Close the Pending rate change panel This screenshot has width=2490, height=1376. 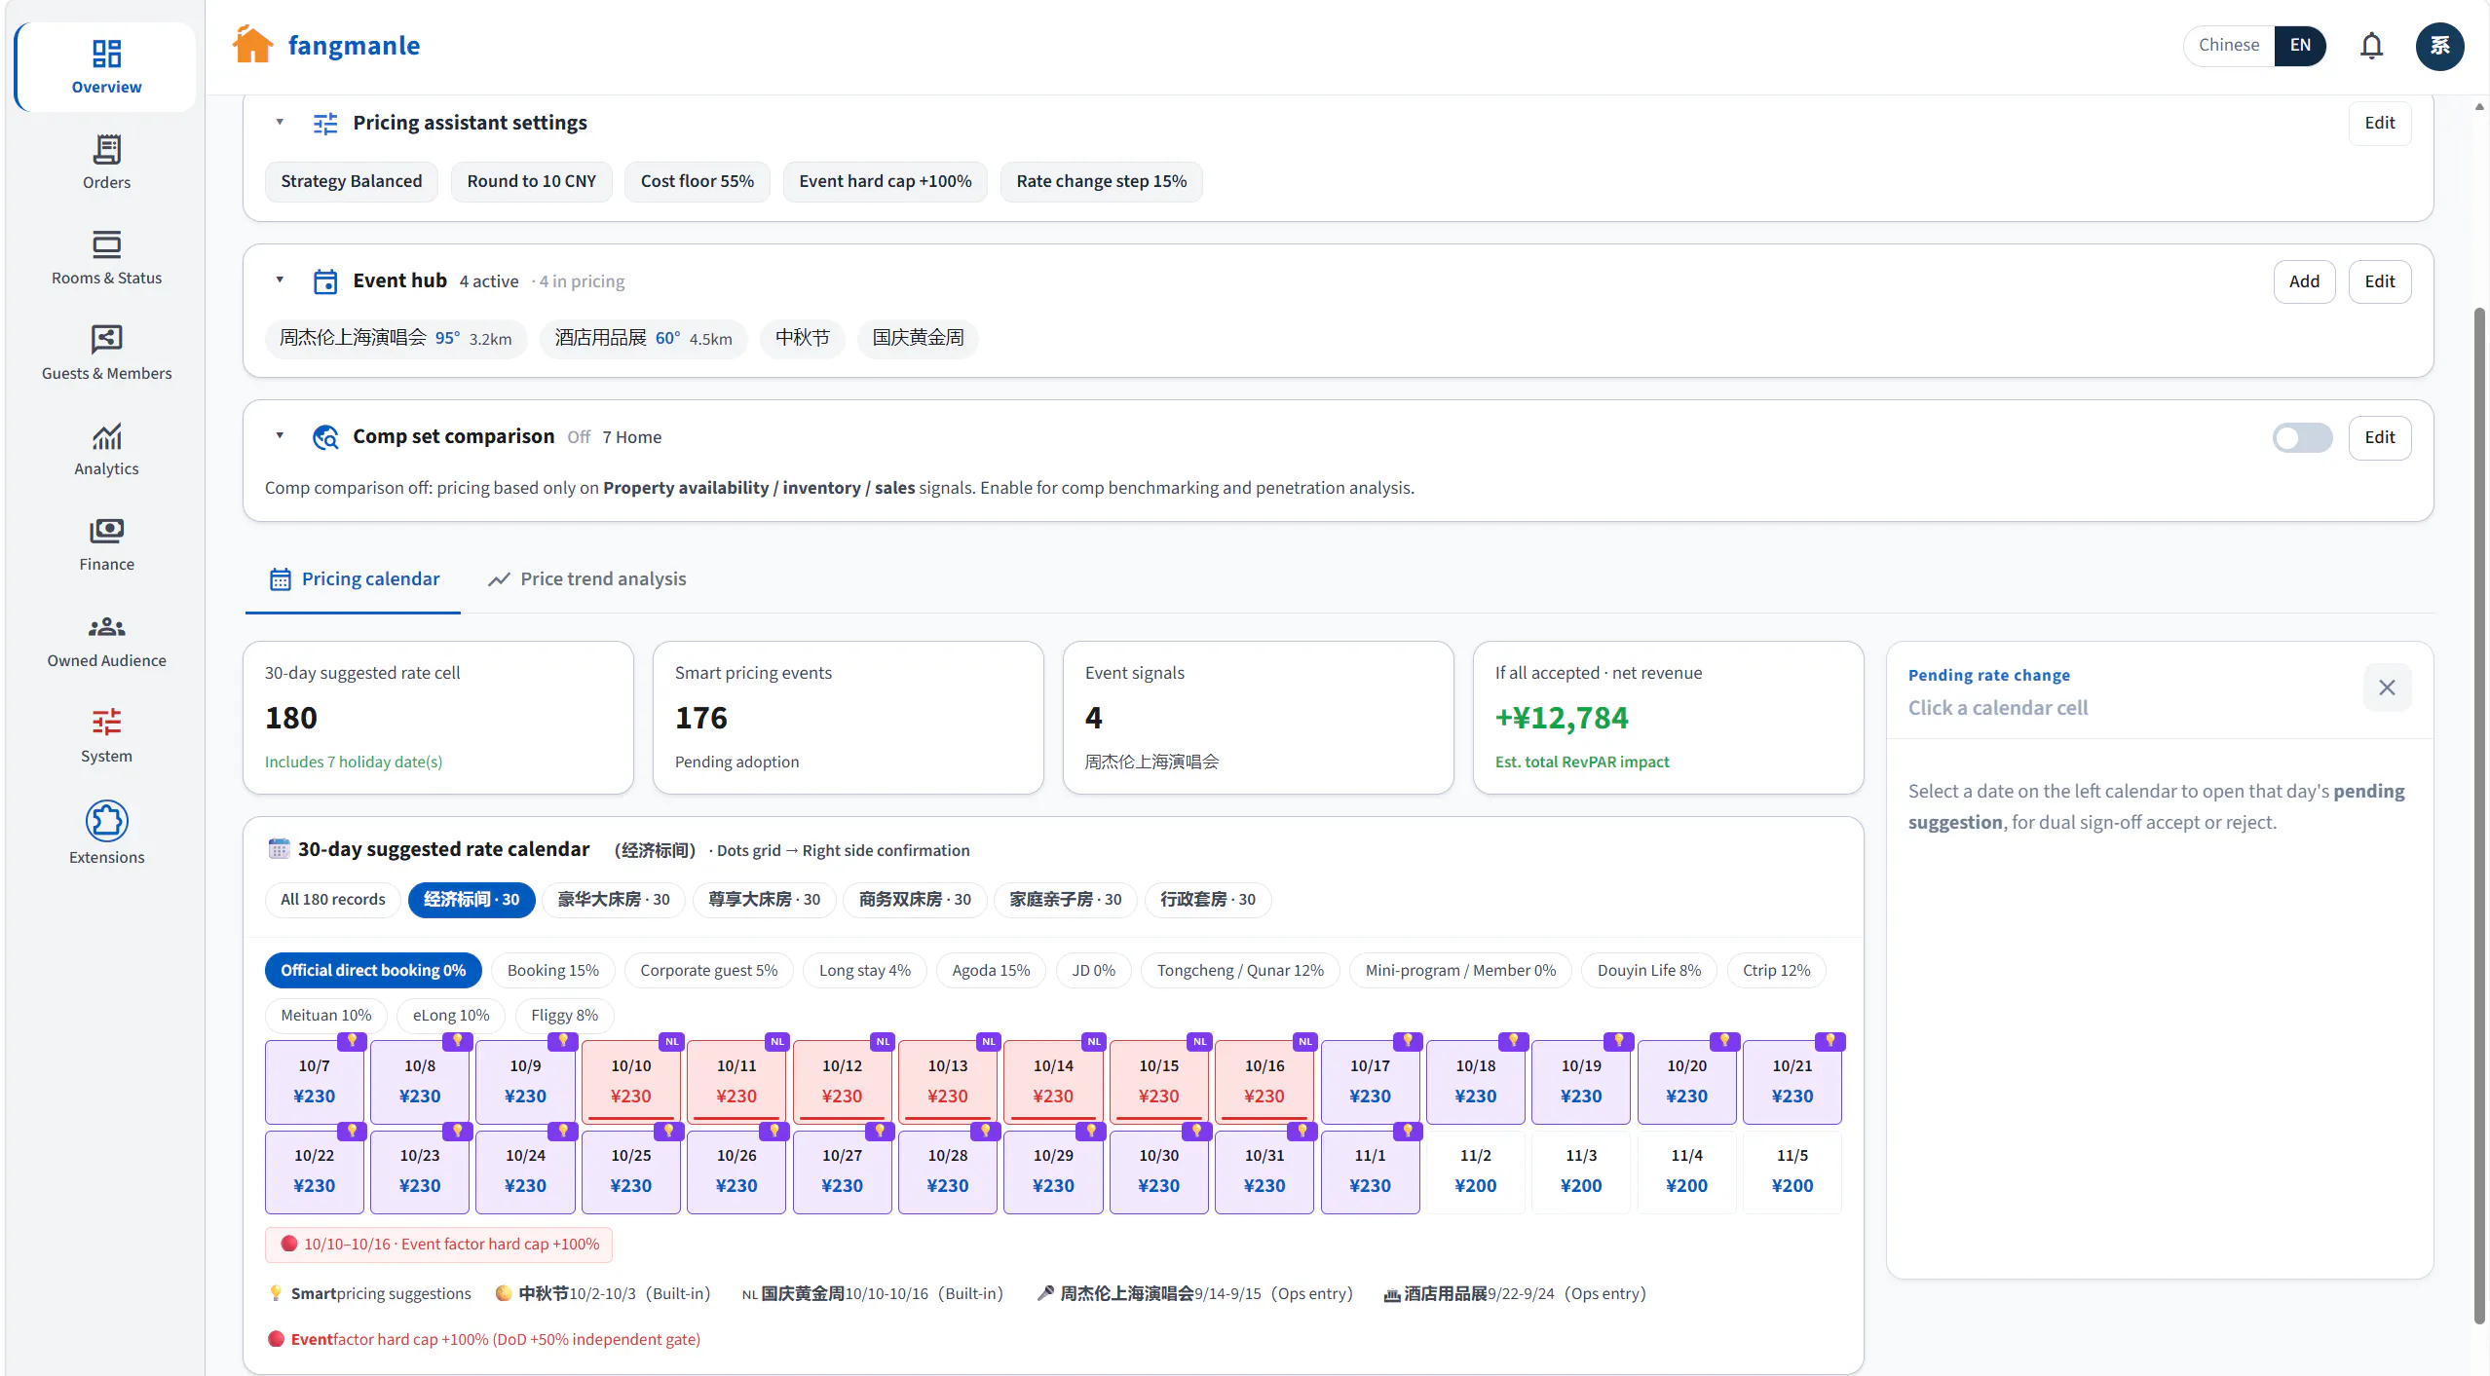click(x=2387, y=688)
